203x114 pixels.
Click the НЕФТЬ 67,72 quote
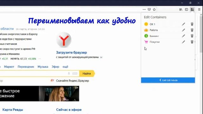[19, 59]
